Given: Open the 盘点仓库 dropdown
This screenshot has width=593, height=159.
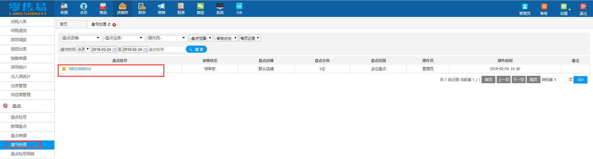Looking at the screenshot, I should tap(124, 38).
